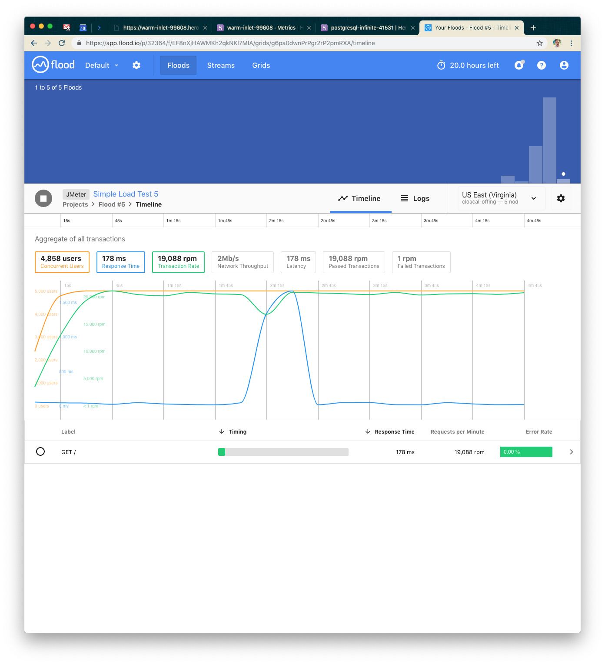The image size is (605, 665).
Task: Open the Simple Load Test 5 link
Action: click(126, 194)
